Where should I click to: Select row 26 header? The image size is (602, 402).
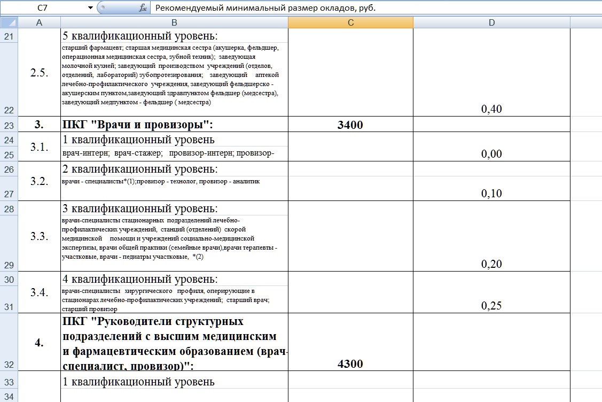point(9,169)
